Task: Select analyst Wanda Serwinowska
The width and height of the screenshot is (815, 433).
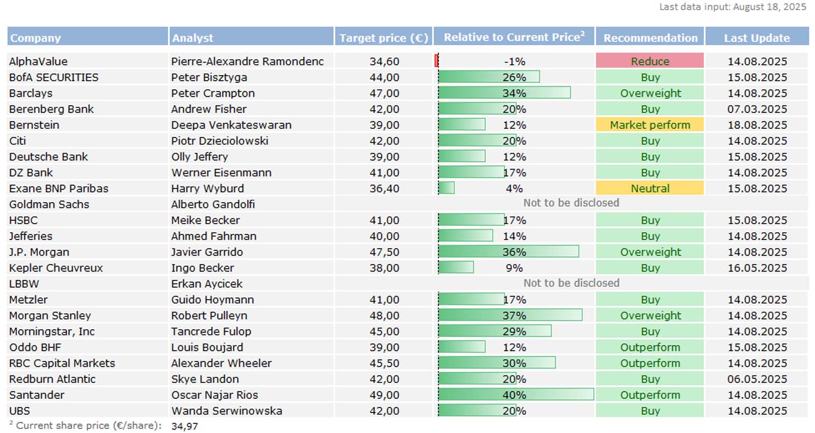Action: (x=227, y=411)
